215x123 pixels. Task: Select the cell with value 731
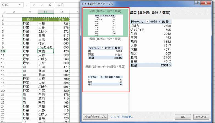[x=61, y=24]
